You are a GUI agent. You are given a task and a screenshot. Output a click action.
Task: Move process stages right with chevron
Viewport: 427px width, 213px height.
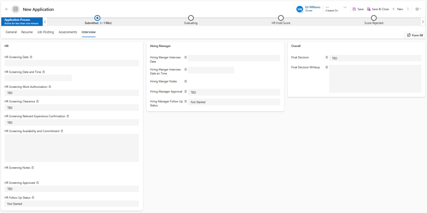pyautogui.click(x=423, y=22)
